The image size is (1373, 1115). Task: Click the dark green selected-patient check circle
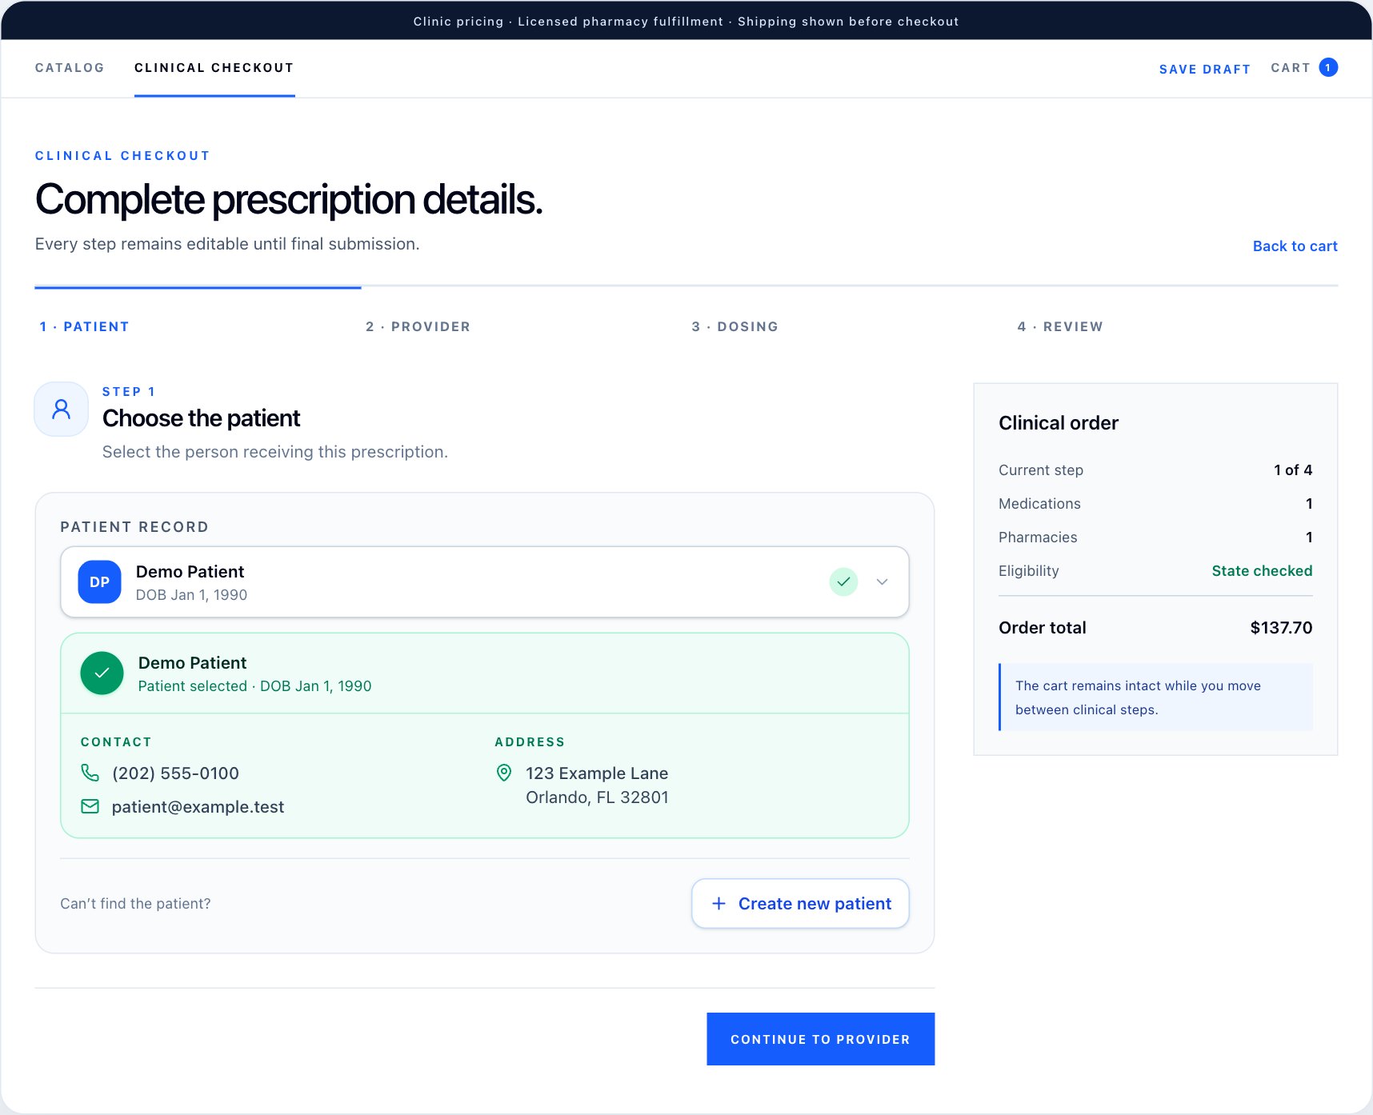pos(102,673)
